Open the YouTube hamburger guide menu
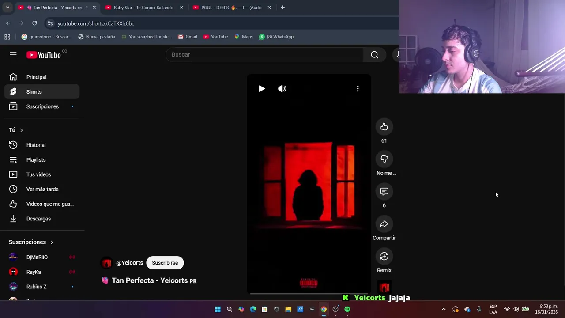 point(13,55)
